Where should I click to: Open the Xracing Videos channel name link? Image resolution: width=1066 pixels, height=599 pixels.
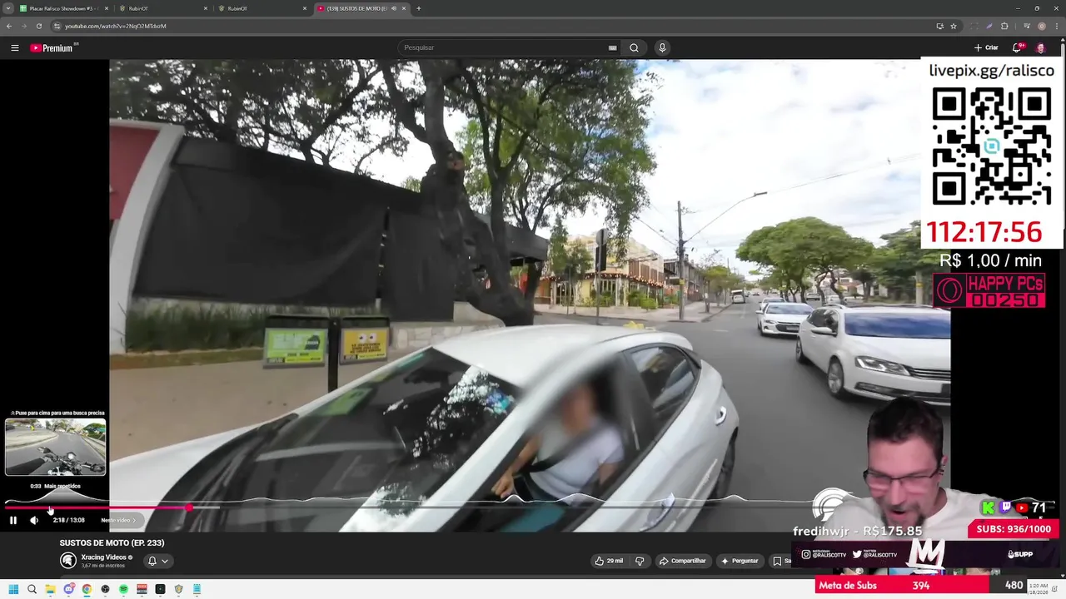(103, 557)
